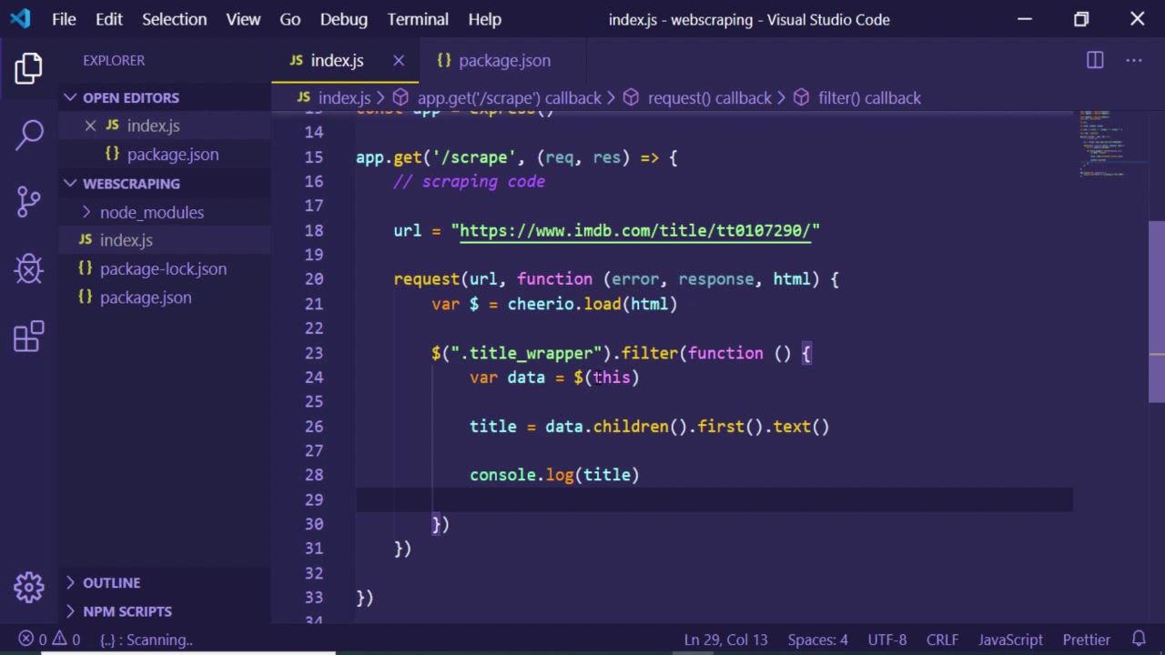The image size is (1165, 655).
Task: Open the Explorer view in activity bar
Action: point(28,68)
